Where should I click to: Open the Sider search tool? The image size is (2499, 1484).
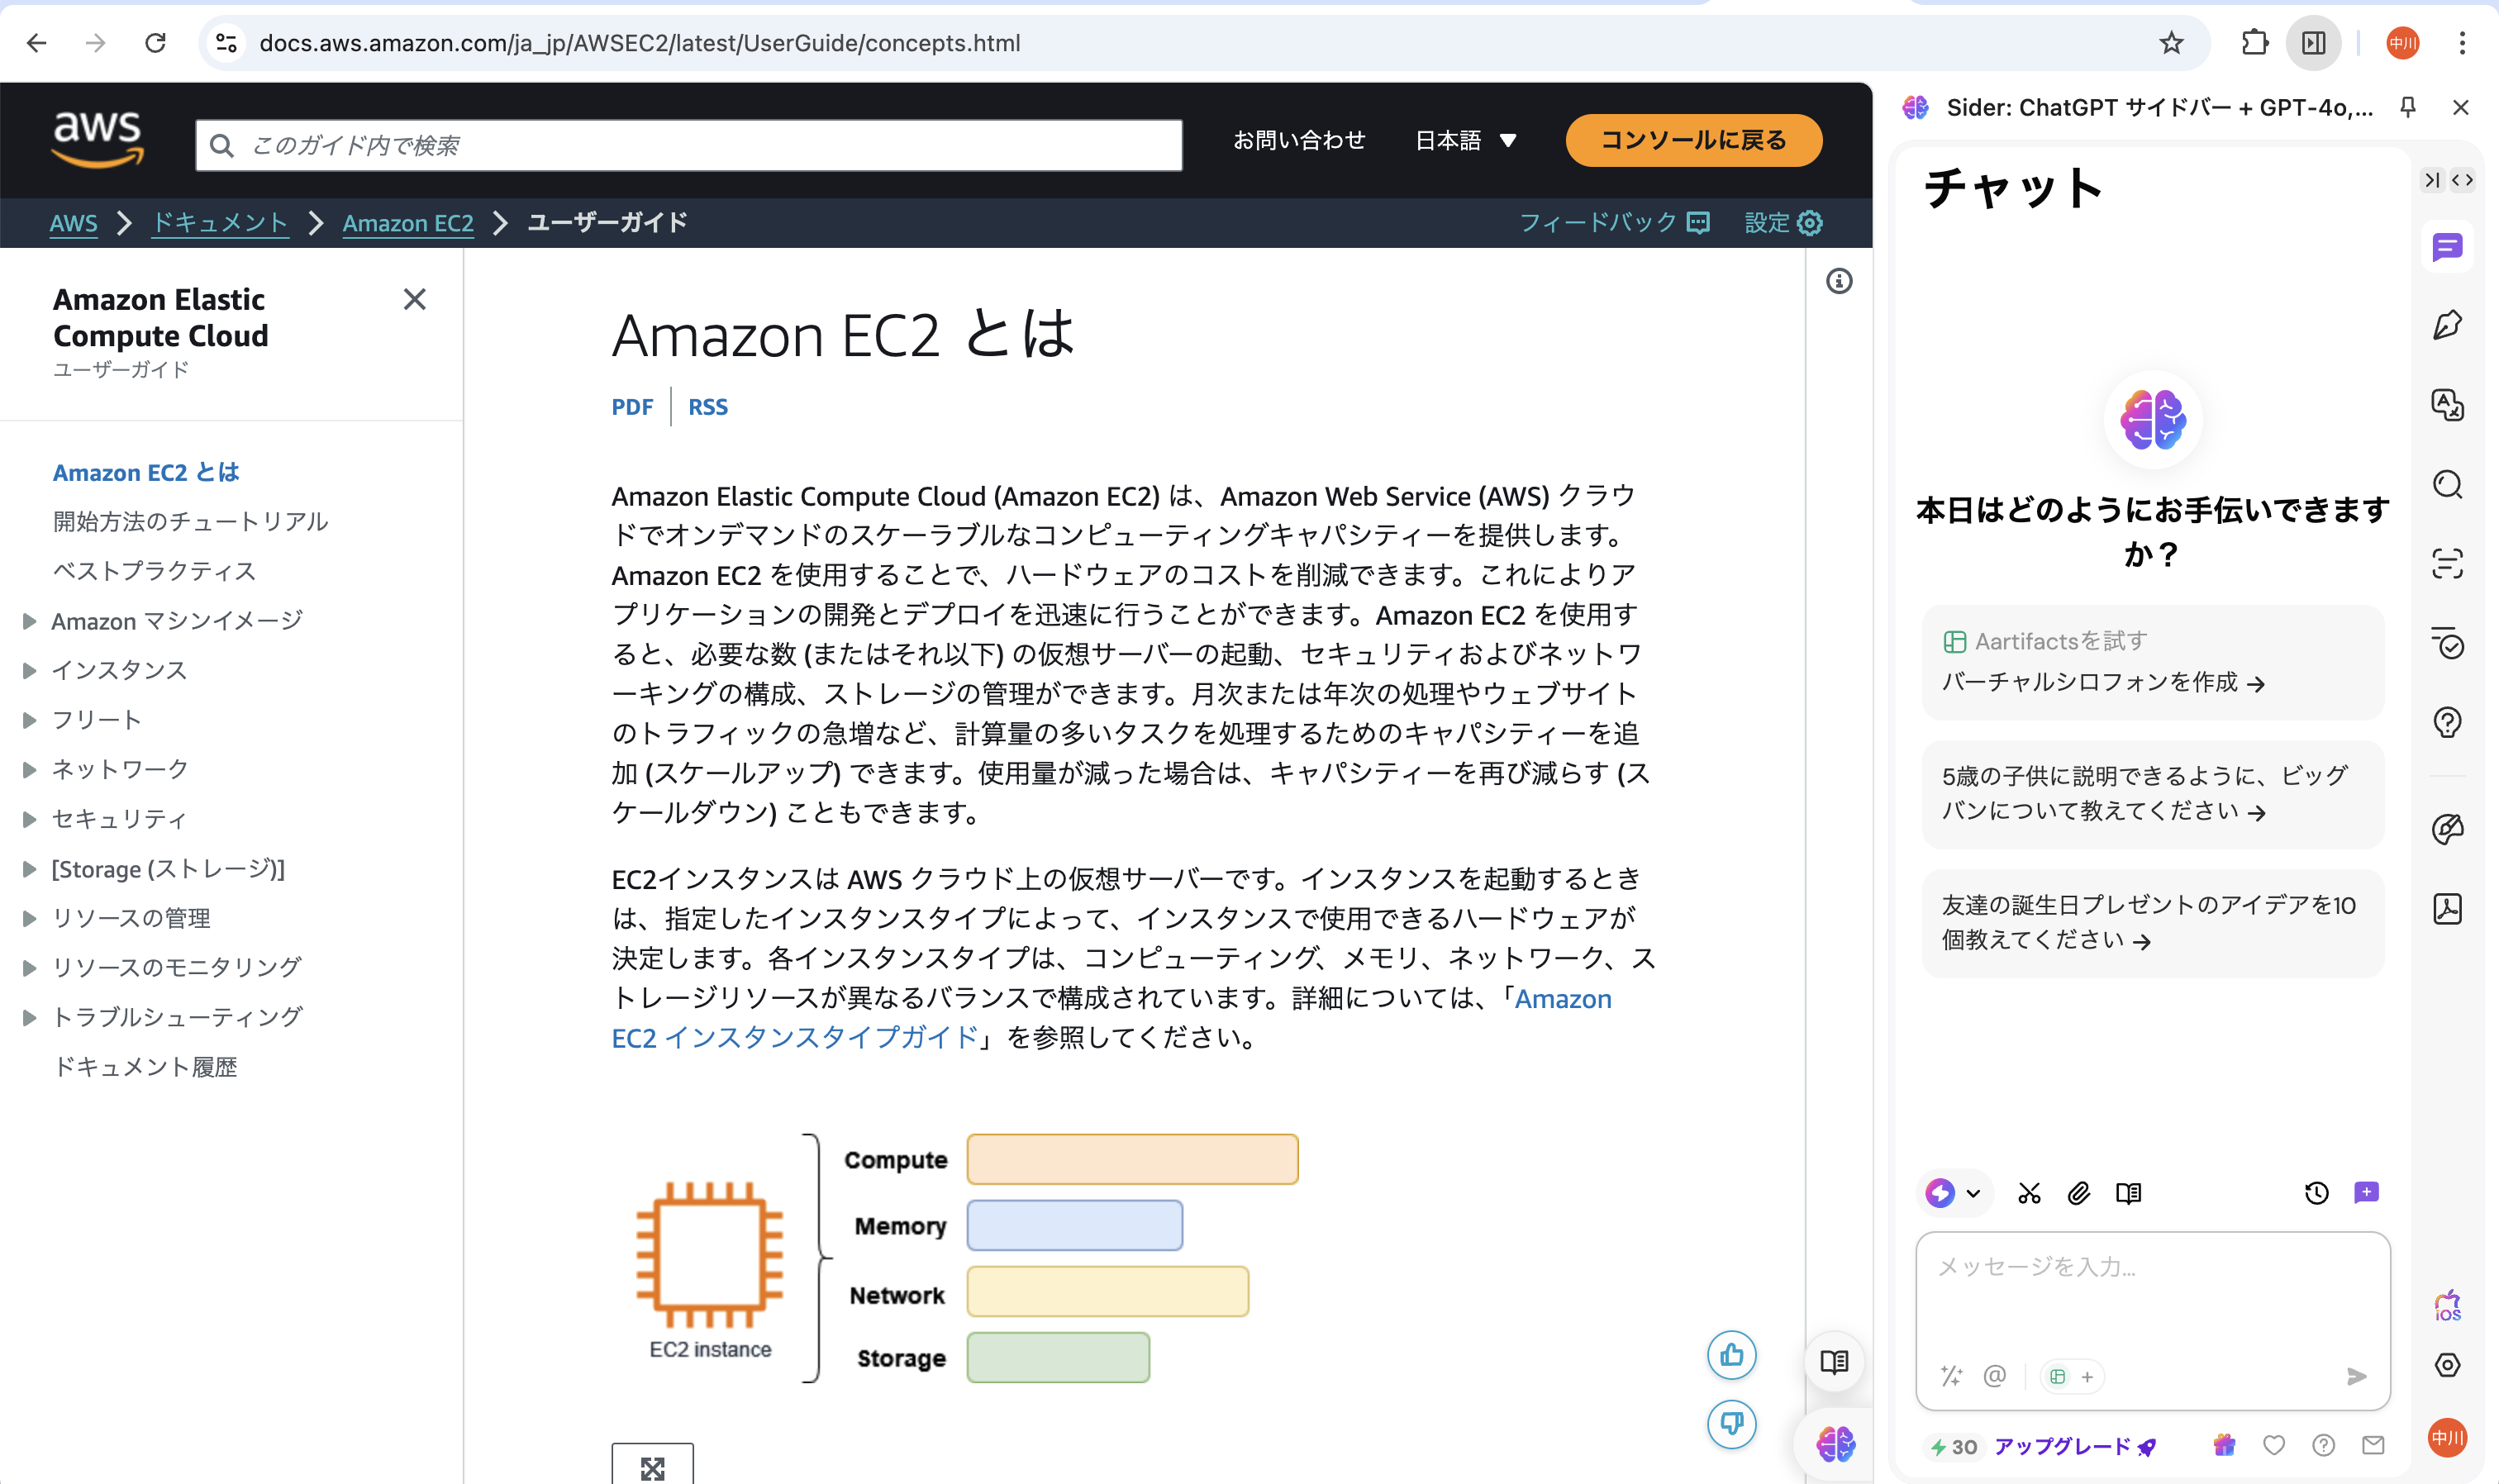2447,485
